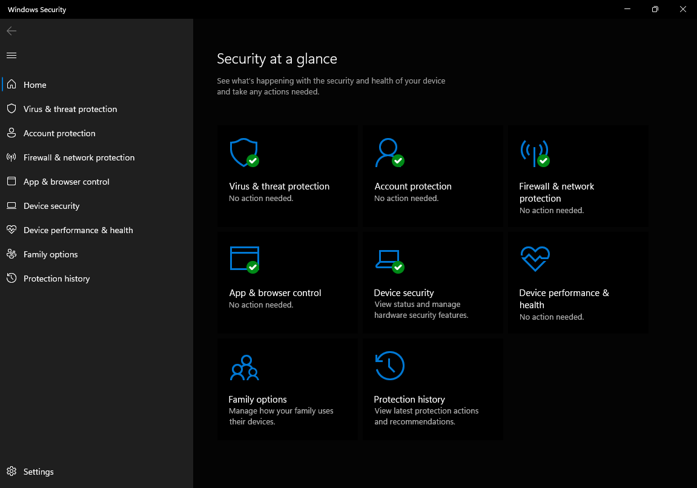The image size is (697, 488).
Task: Click the Settings gear icon
Action: 12,471
